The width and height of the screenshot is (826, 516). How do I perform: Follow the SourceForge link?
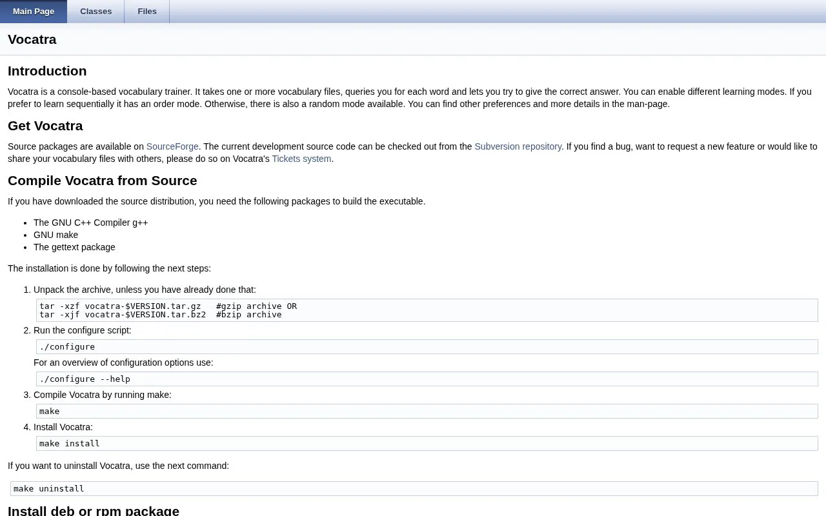(x=172, y=146)
